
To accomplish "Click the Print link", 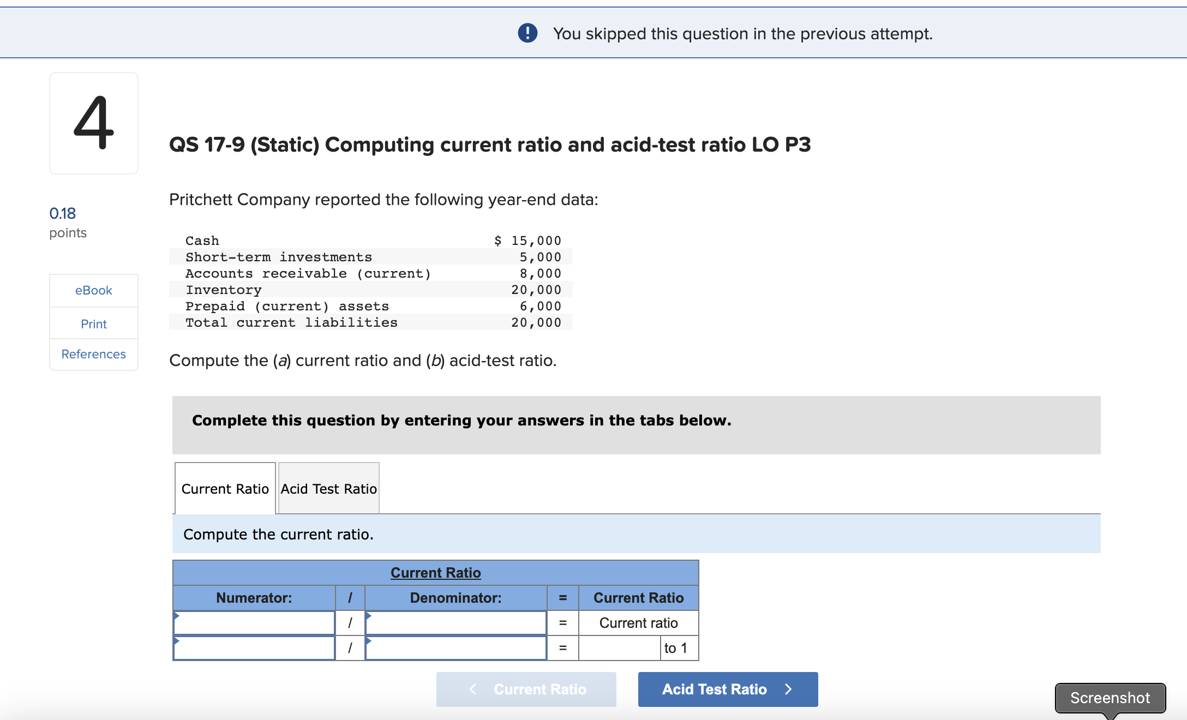I will [93, 323].
